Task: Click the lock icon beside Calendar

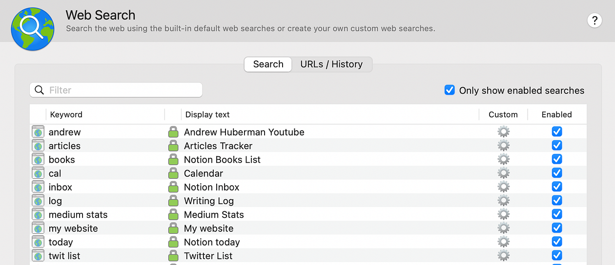Action: pyautogui.click(x=173, y=173)
